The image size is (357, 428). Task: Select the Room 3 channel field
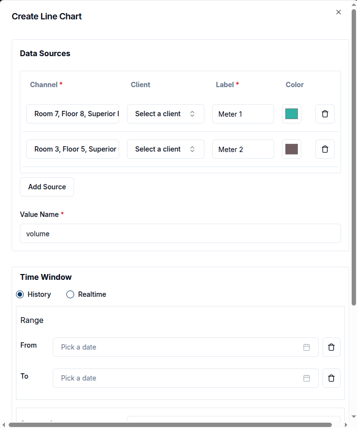72,149
